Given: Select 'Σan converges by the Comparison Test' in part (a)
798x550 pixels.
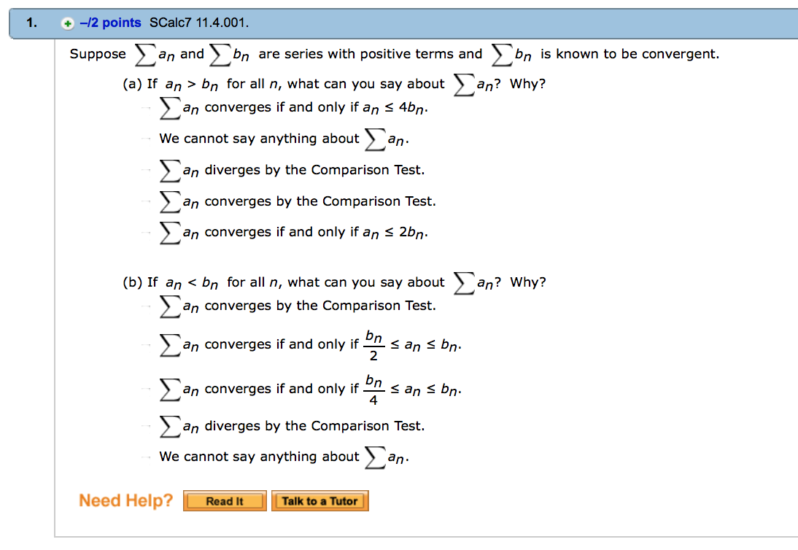Looking at the screenshot, I should [144, 201].
